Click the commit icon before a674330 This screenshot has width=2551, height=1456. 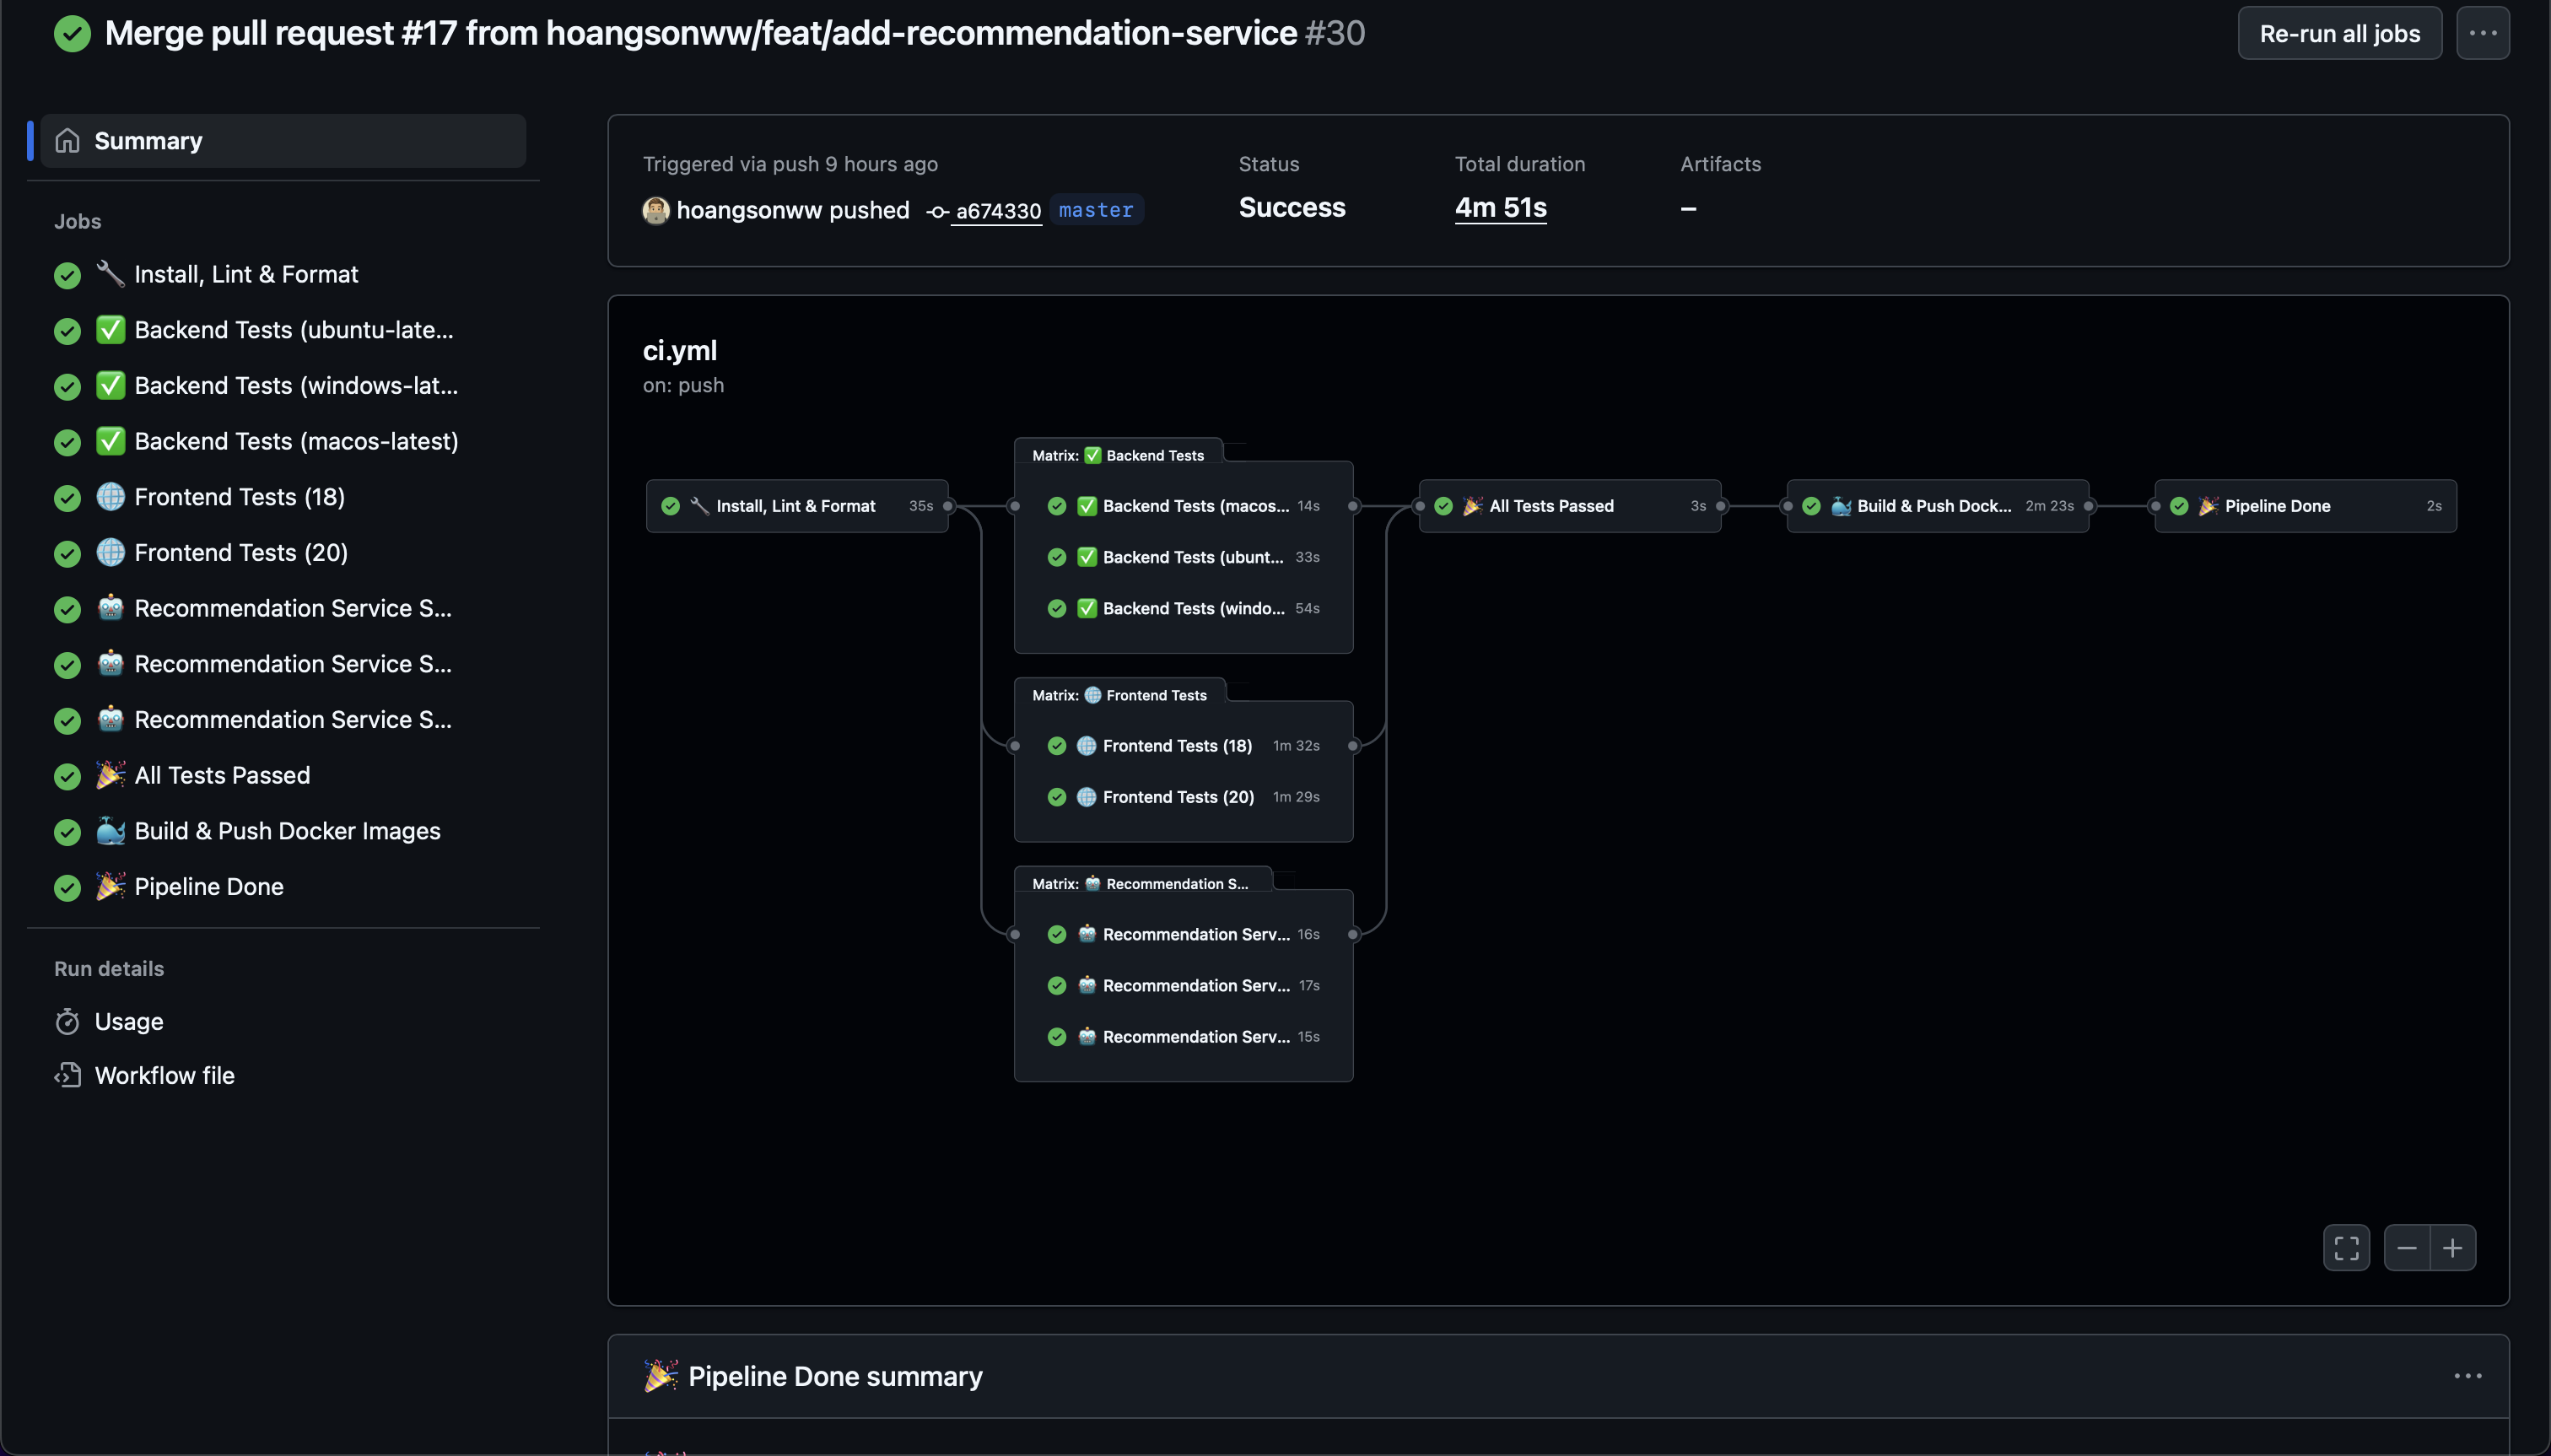tap(936, 211)
